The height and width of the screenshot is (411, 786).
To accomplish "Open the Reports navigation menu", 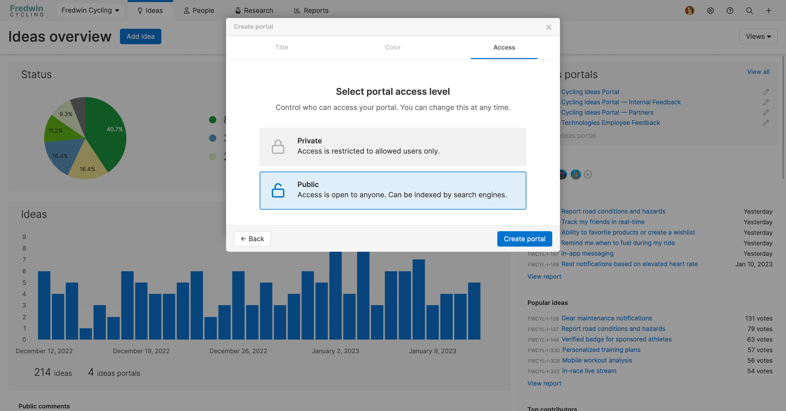I will [311, 10].
